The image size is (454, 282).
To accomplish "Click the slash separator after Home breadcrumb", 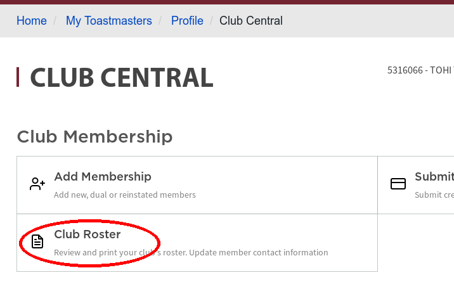I will point(55,21).
